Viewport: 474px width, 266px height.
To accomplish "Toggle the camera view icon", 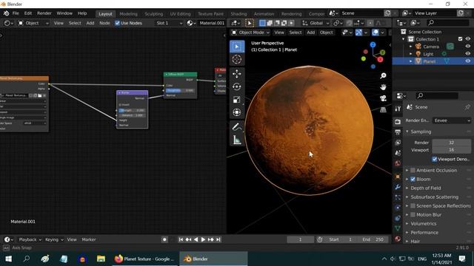I will click(x=383, y=98).
